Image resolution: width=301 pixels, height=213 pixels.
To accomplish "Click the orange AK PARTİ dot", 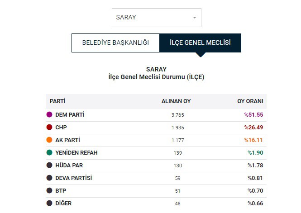I will pos(49,140).
